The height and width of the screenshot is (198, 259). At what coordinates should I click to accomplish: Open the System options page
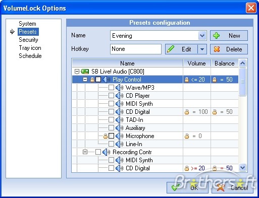(x=27, y=24)
